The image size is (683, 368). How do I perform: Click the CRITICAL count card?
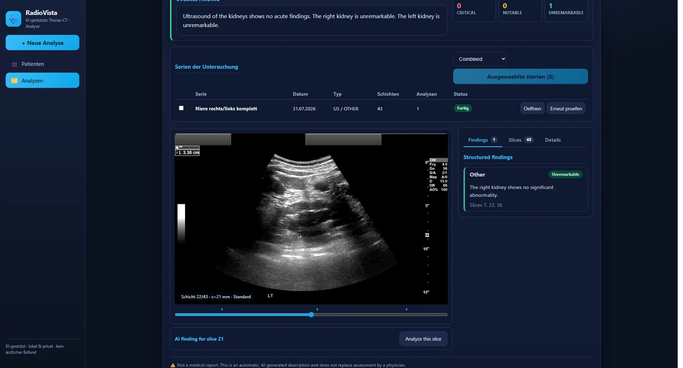[x=474, y=10]
